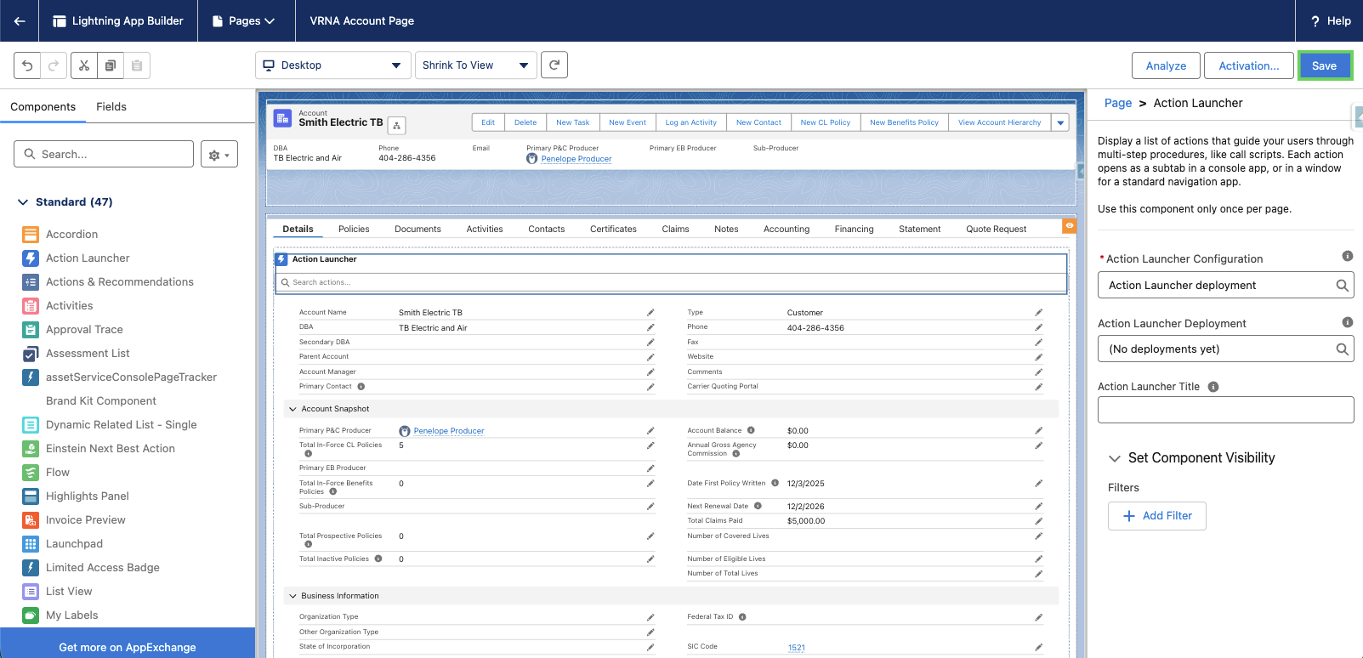
Task: Open the component list settings gear
Action: pos(219,154)
